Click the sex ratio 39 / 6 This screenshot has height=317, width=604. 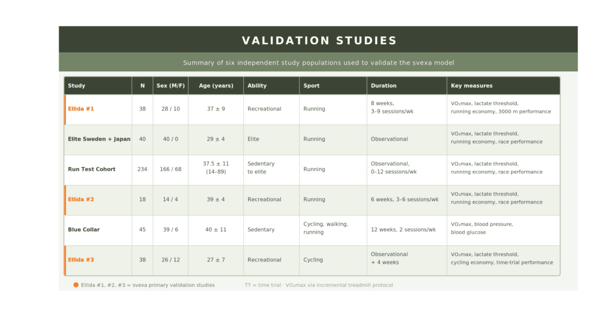click(x=171, y=229)
